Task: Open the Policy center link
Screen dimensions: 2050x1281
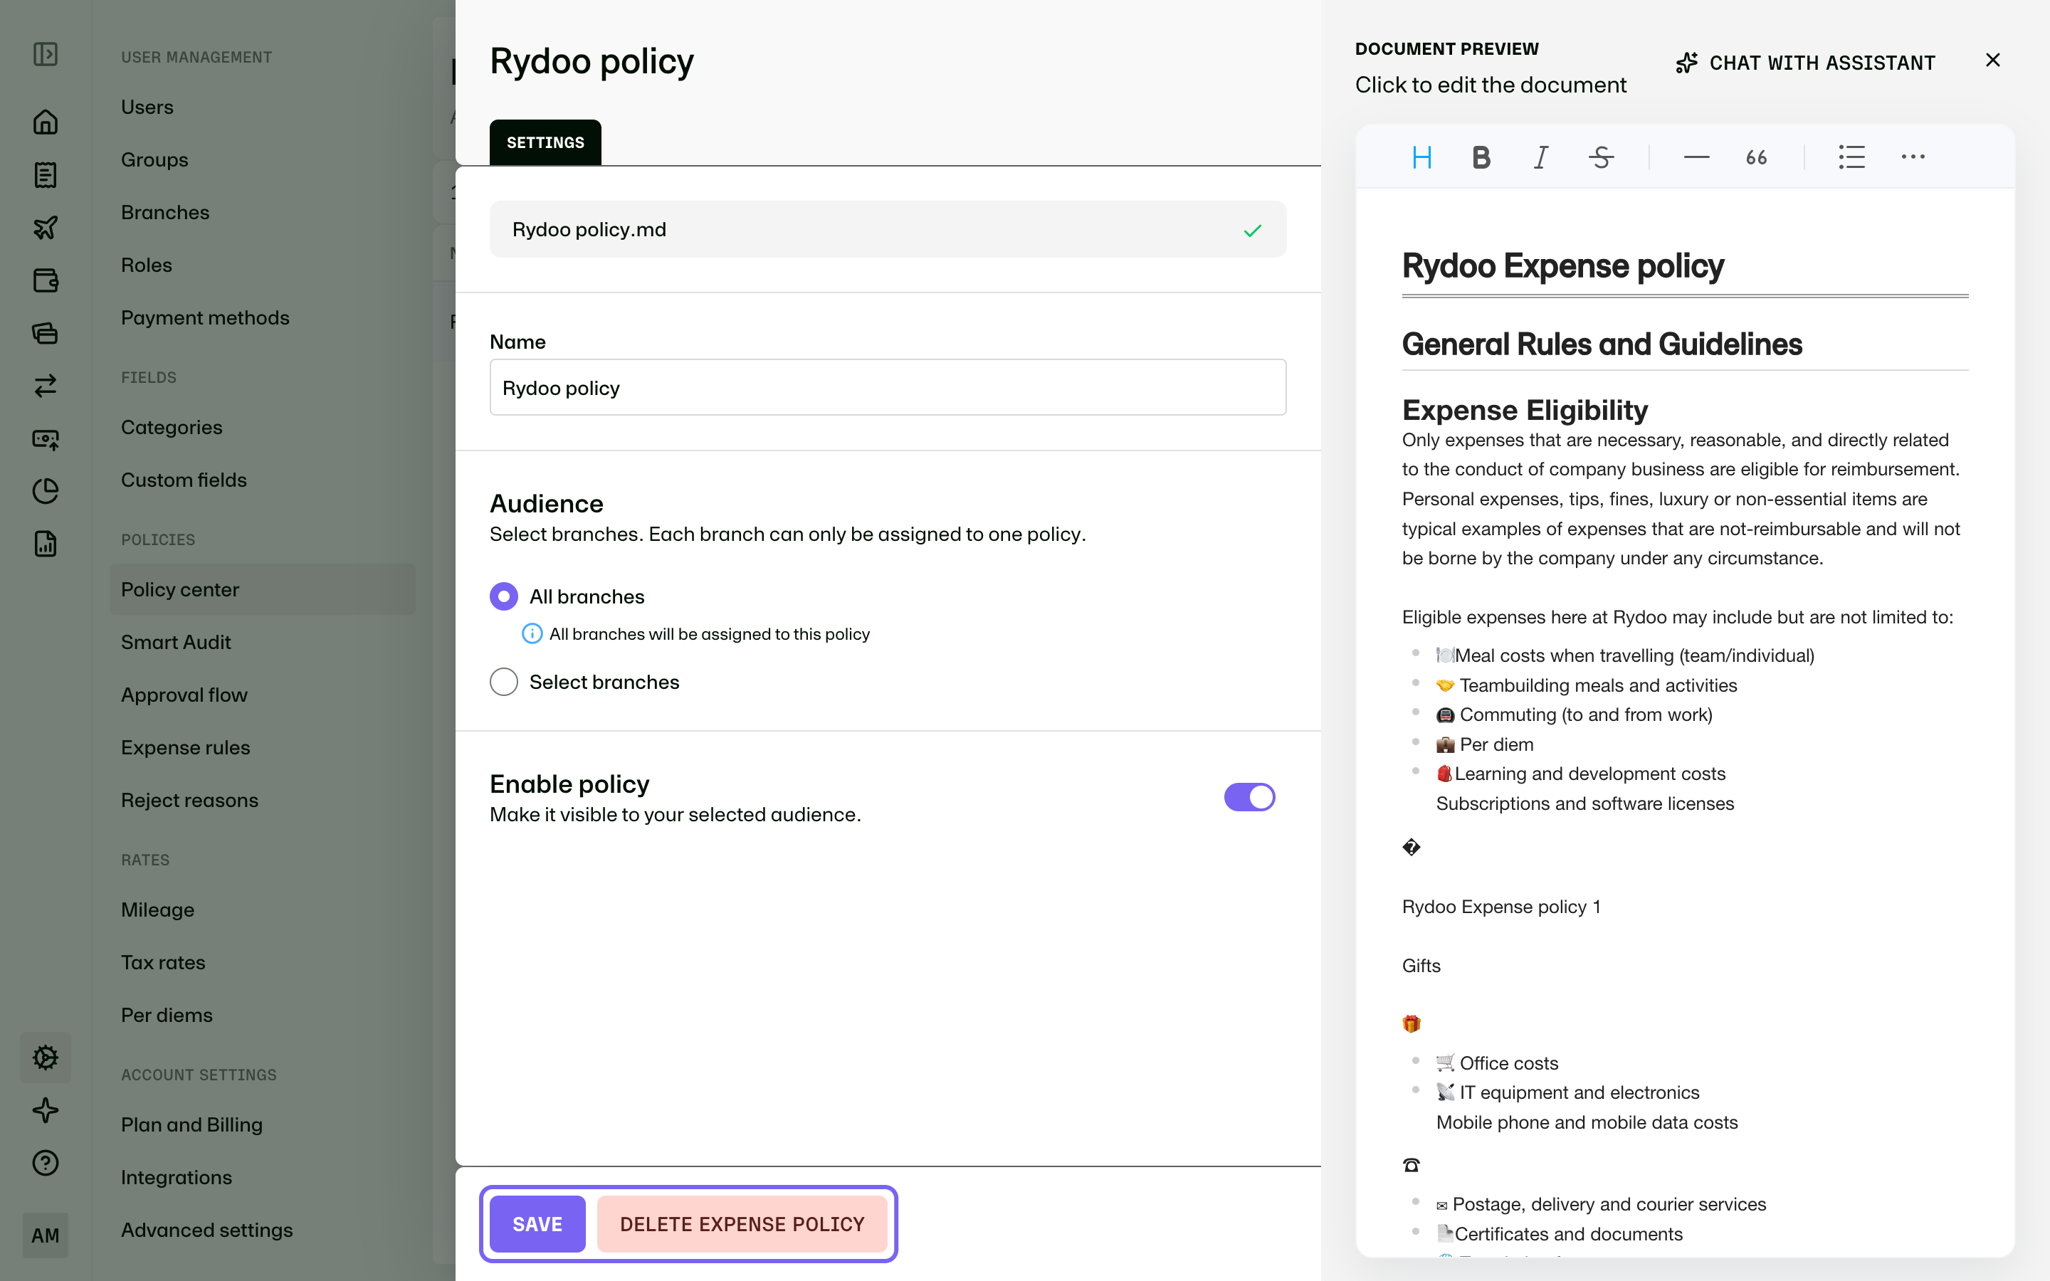Action: [263, 590]
